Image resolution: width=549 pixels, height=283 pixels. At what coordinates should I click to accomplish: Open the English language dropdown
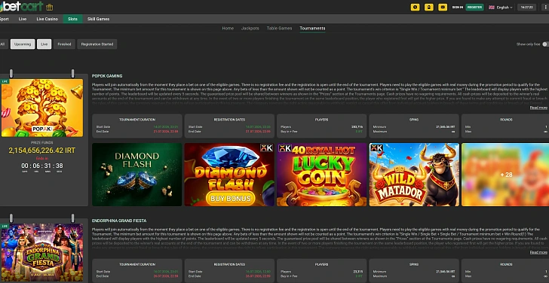(505, 7)
